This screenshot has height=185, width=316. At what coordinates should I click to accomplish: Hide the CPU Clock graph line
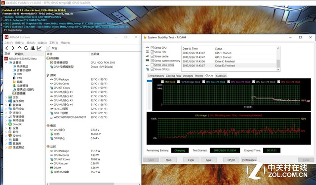[x=162, y=82]
